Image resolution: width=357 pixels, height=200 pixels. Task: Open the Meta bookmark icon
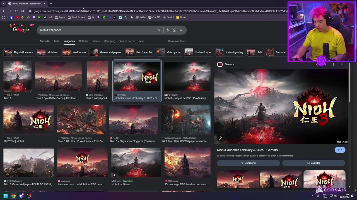coord(109,17)
